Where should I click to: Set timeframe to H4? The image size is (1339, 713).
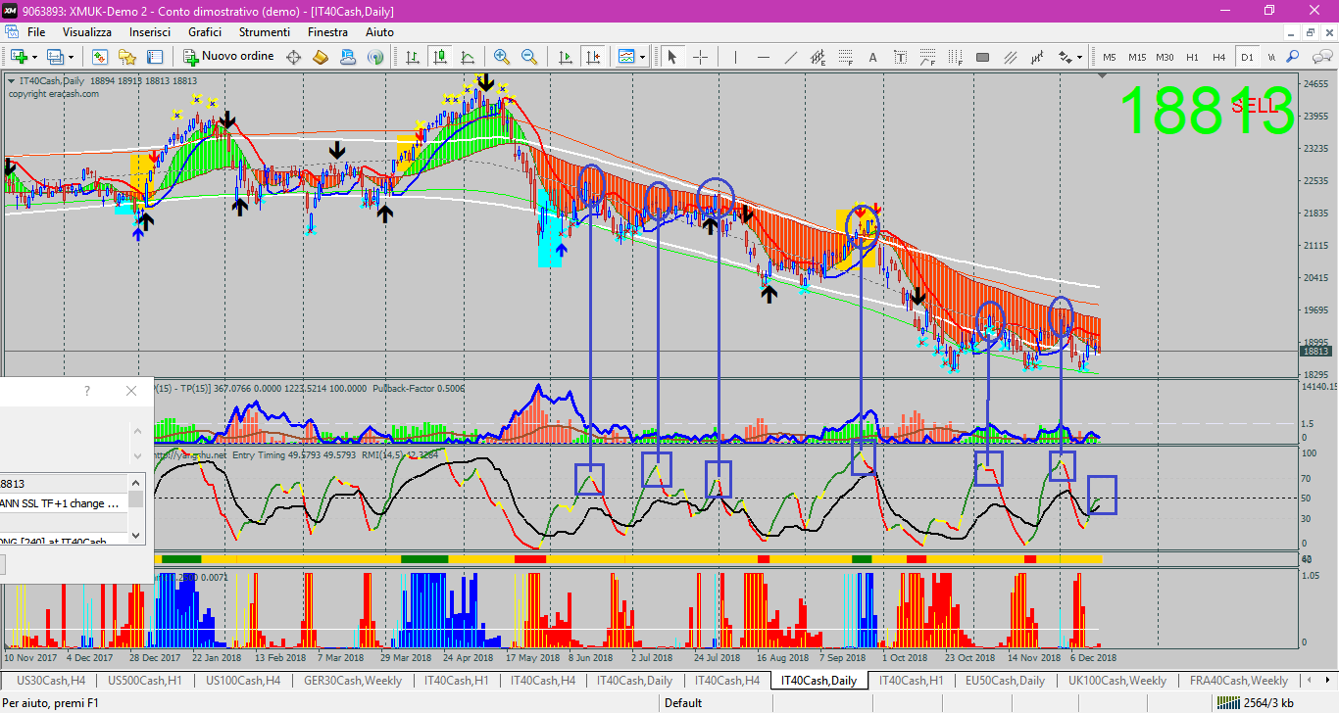(1219, 57)
